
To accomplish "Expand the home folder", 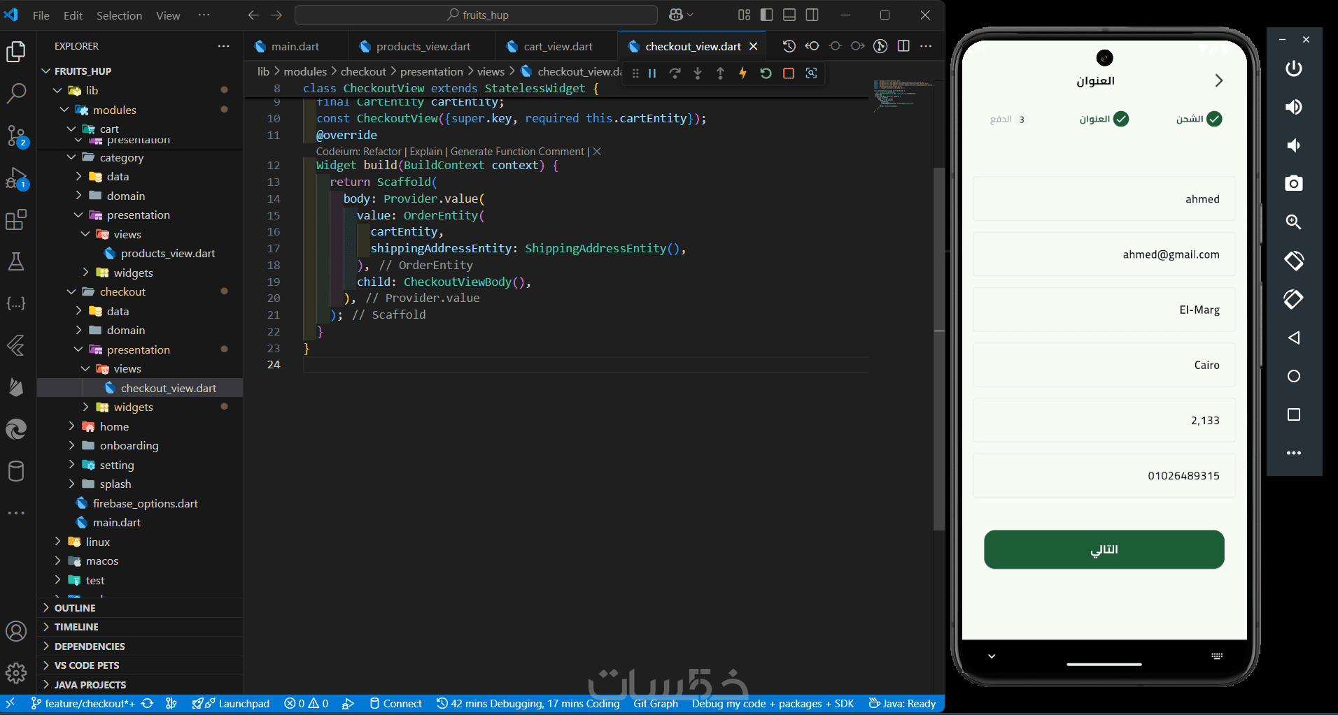I will [114, 426].
